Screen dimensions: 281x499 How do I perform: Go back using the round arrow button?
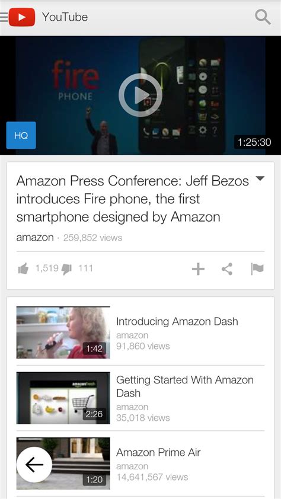click(x=34, y=465)
